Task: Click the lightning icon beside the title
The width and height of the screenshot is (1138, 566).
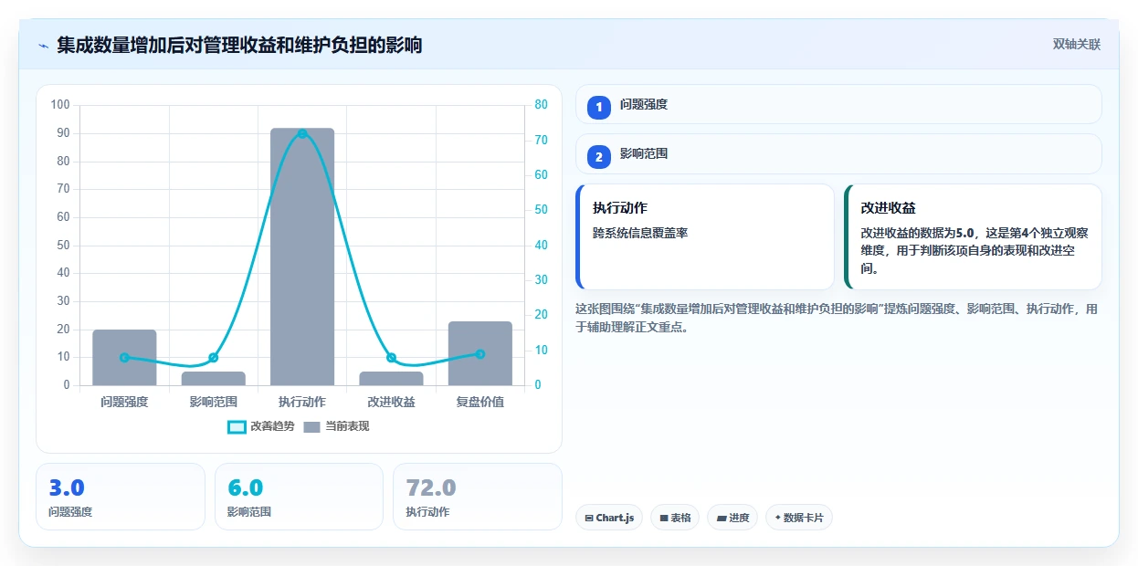Action: click(x=44, y=46)
